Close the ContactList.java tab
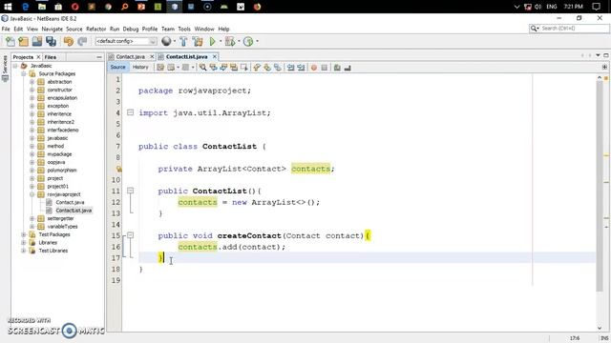The width and height of the screenshot is (611, 343). pyautogui.click(x=214, y=57)
